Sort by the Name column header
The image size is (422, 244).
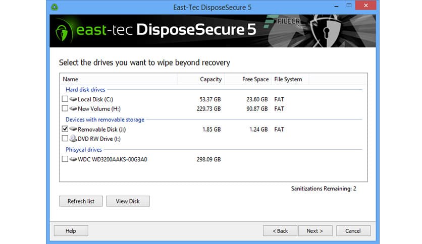119,79
